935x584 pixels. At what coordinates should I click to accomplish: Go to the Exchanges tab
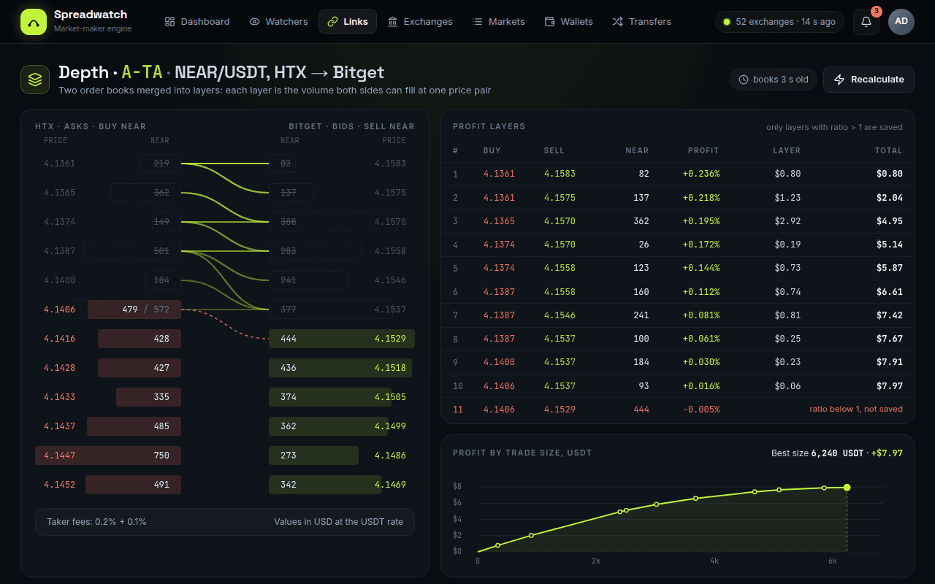pyautogui.click(x=420, y=22)
